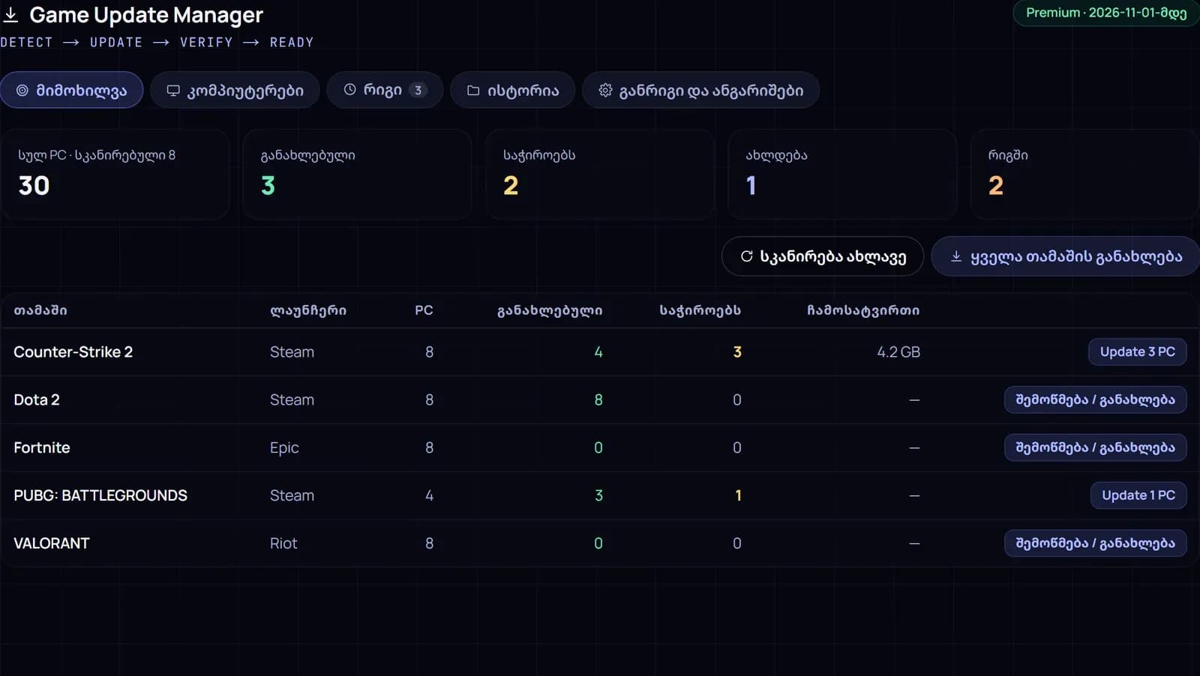Viewport: 1200px width, 676px height.
Task: Click the monitor icon in Computers tab
Action: pyautogui.click(x=173, y=90)
